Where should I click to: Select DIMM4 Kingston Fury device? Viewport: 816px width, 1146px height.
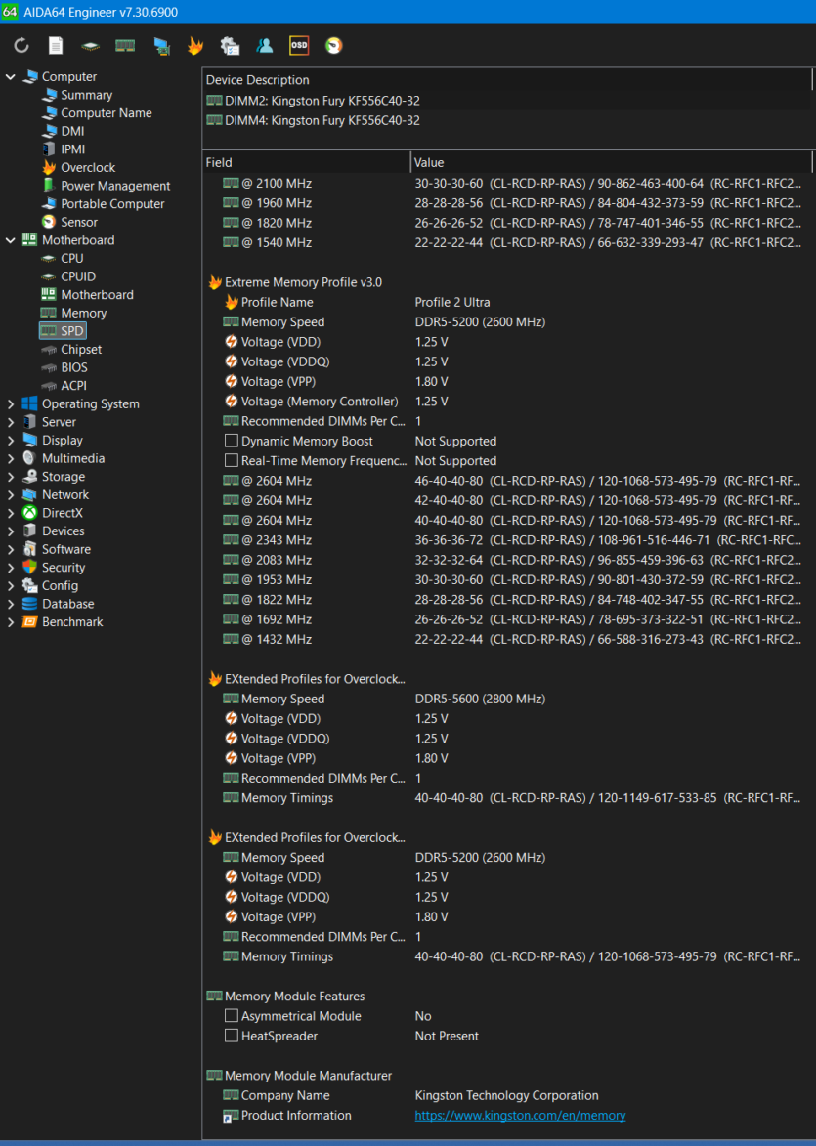click(322, 120)
